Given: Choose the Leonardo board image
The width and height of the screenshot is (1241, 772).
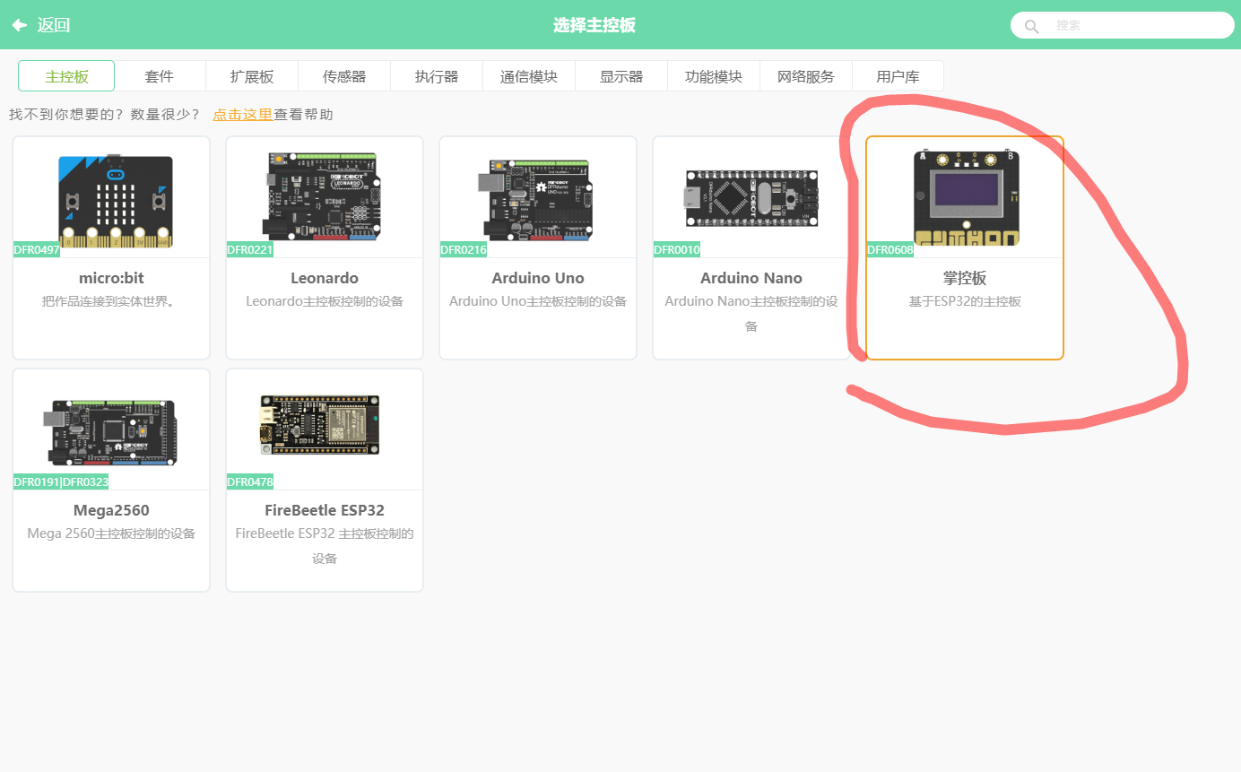Looking at the screenshot, I should coord(325,196).
